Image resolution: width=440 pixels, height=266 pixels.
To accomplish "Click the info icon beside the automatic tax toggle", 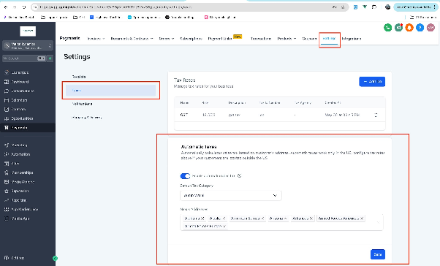I will pos(239,176).
